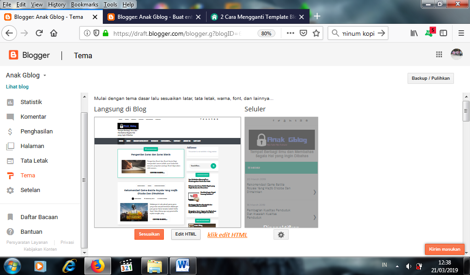This screenshot has height=275, width=470.
Task: Click the Blogger logo
Action: click(29, 55)
